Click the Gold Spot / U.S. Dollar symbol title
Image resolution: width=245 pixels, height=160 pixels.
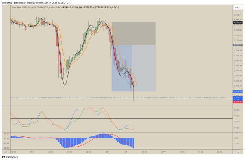22,7
